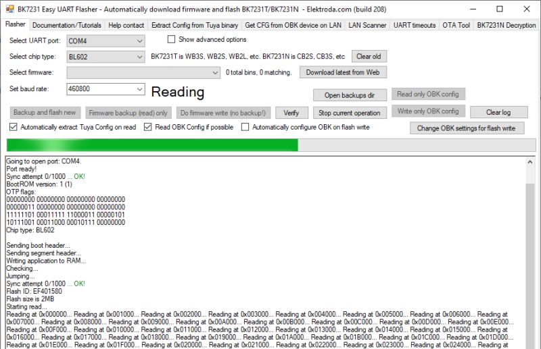
Task: Click Stop current operation button
Action: point(350,113)
